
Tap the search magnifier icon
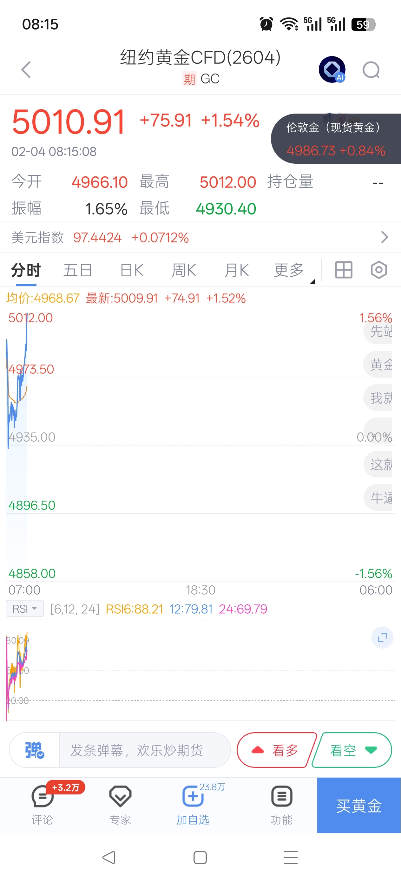[371, 70]
